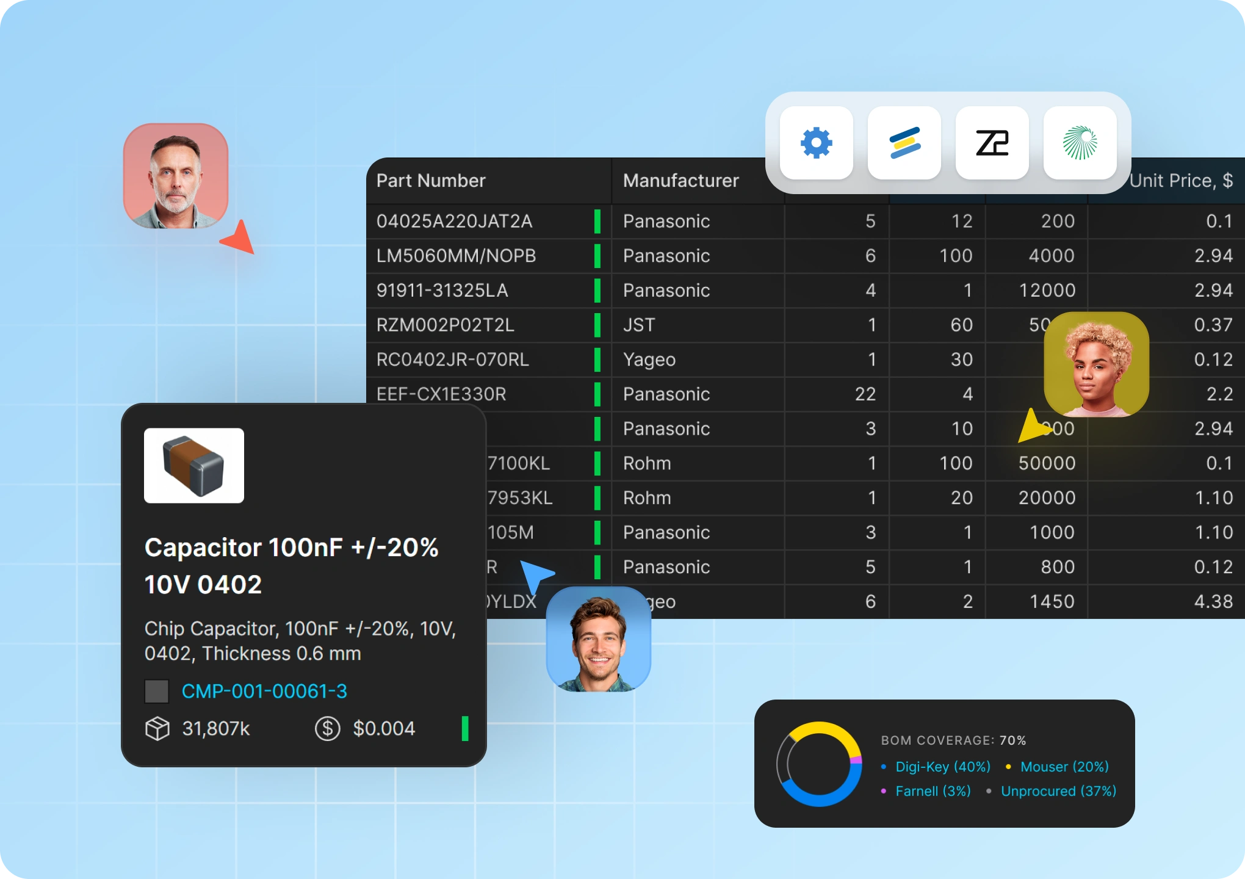The width and height of the screenshot is (1245, 879).
Task: Open the blue-yellow striped integration icon
Action: pyautogui.click(x=904, y=143)
